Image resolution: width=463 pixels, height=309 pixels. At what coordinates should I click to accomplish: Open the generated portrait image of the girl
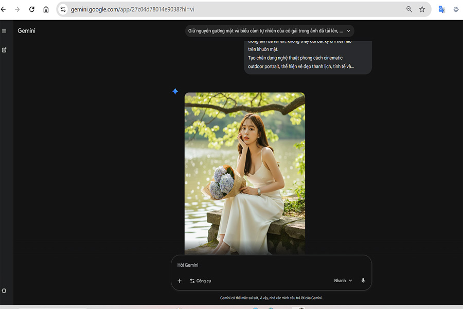244,173
